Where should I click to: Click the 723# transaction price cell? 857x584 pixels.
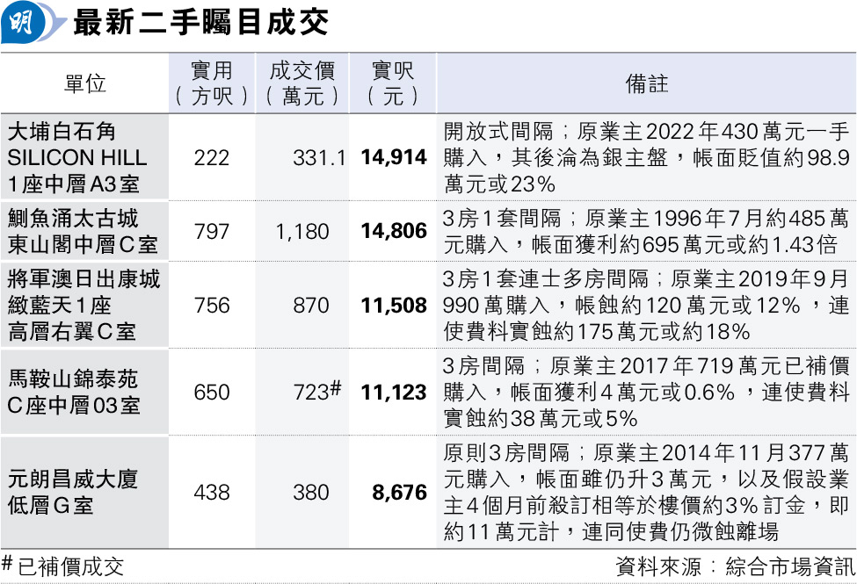tap(316, 393)
